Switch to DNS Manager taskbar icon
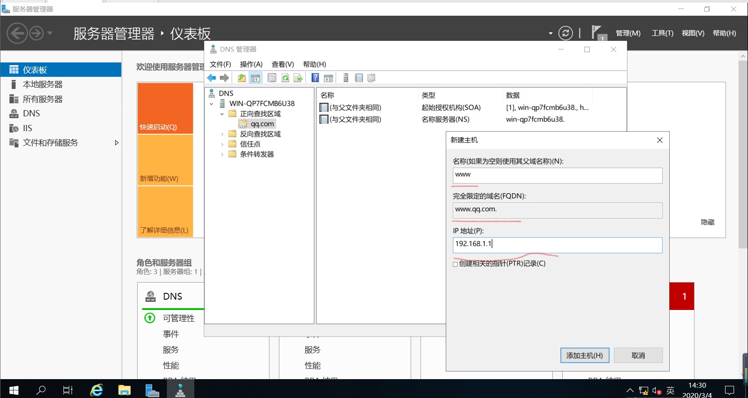Viewport: 748px width, 398px height. point(180,390)
